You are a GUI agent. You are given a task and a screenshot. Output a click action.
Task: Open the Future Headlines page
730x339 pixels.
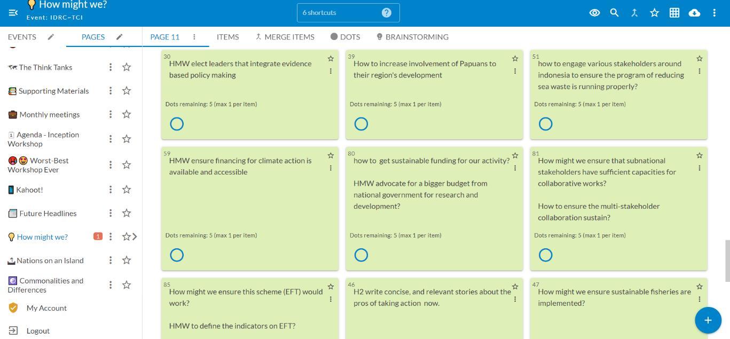[x=48, y=213]
